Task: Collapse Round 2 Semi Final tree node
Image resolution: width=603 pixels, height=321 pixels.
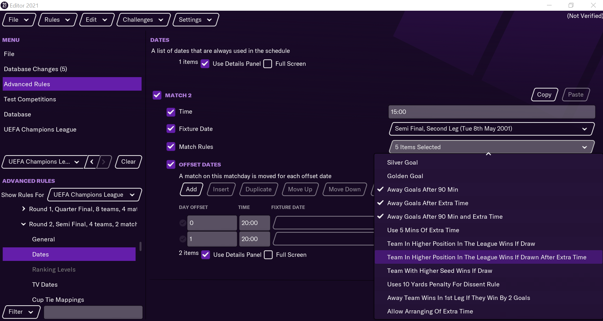Action: [24, 224]
